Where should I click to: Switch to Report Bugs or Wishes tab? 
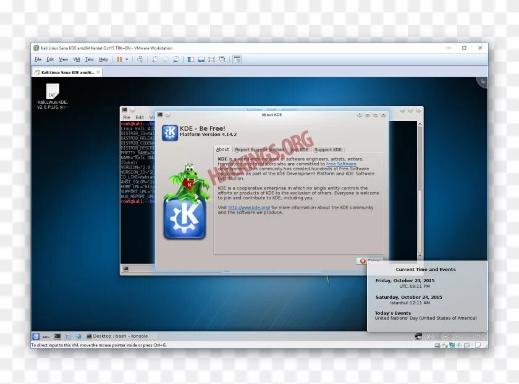[x=259, y=150]
